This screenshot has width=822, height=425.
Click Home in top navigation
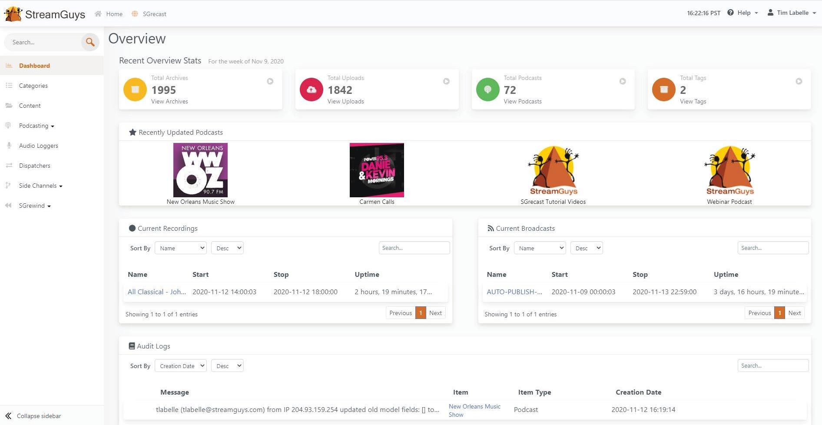point(114,14)
